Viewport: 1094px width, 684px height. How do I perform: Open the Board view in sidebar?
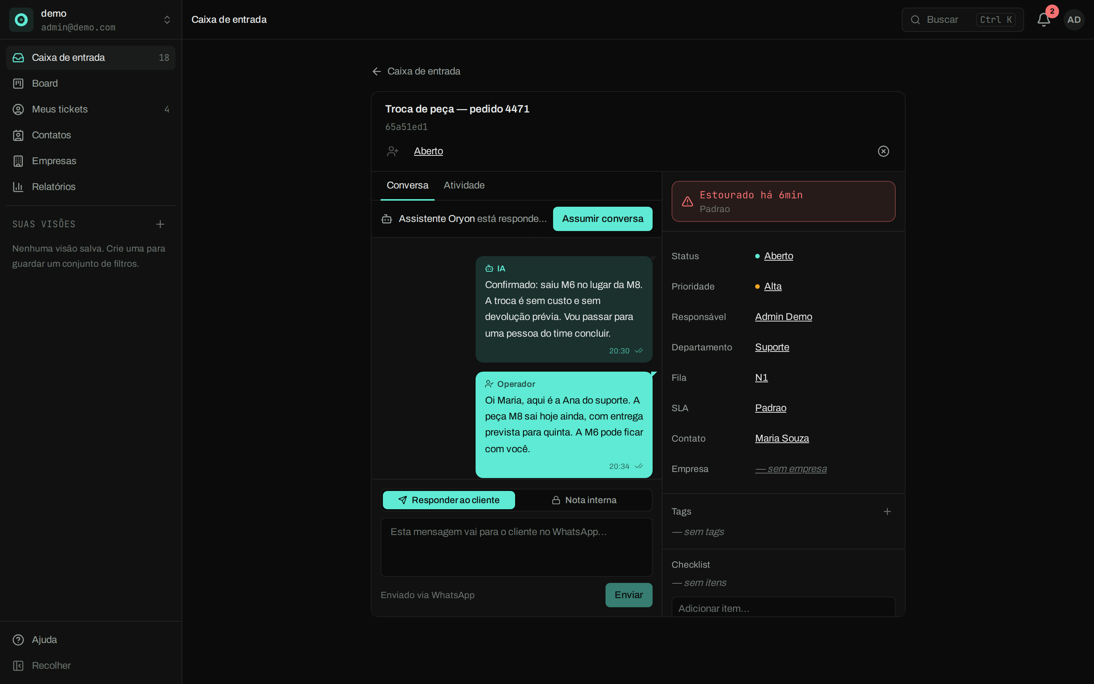coord(91,83)
